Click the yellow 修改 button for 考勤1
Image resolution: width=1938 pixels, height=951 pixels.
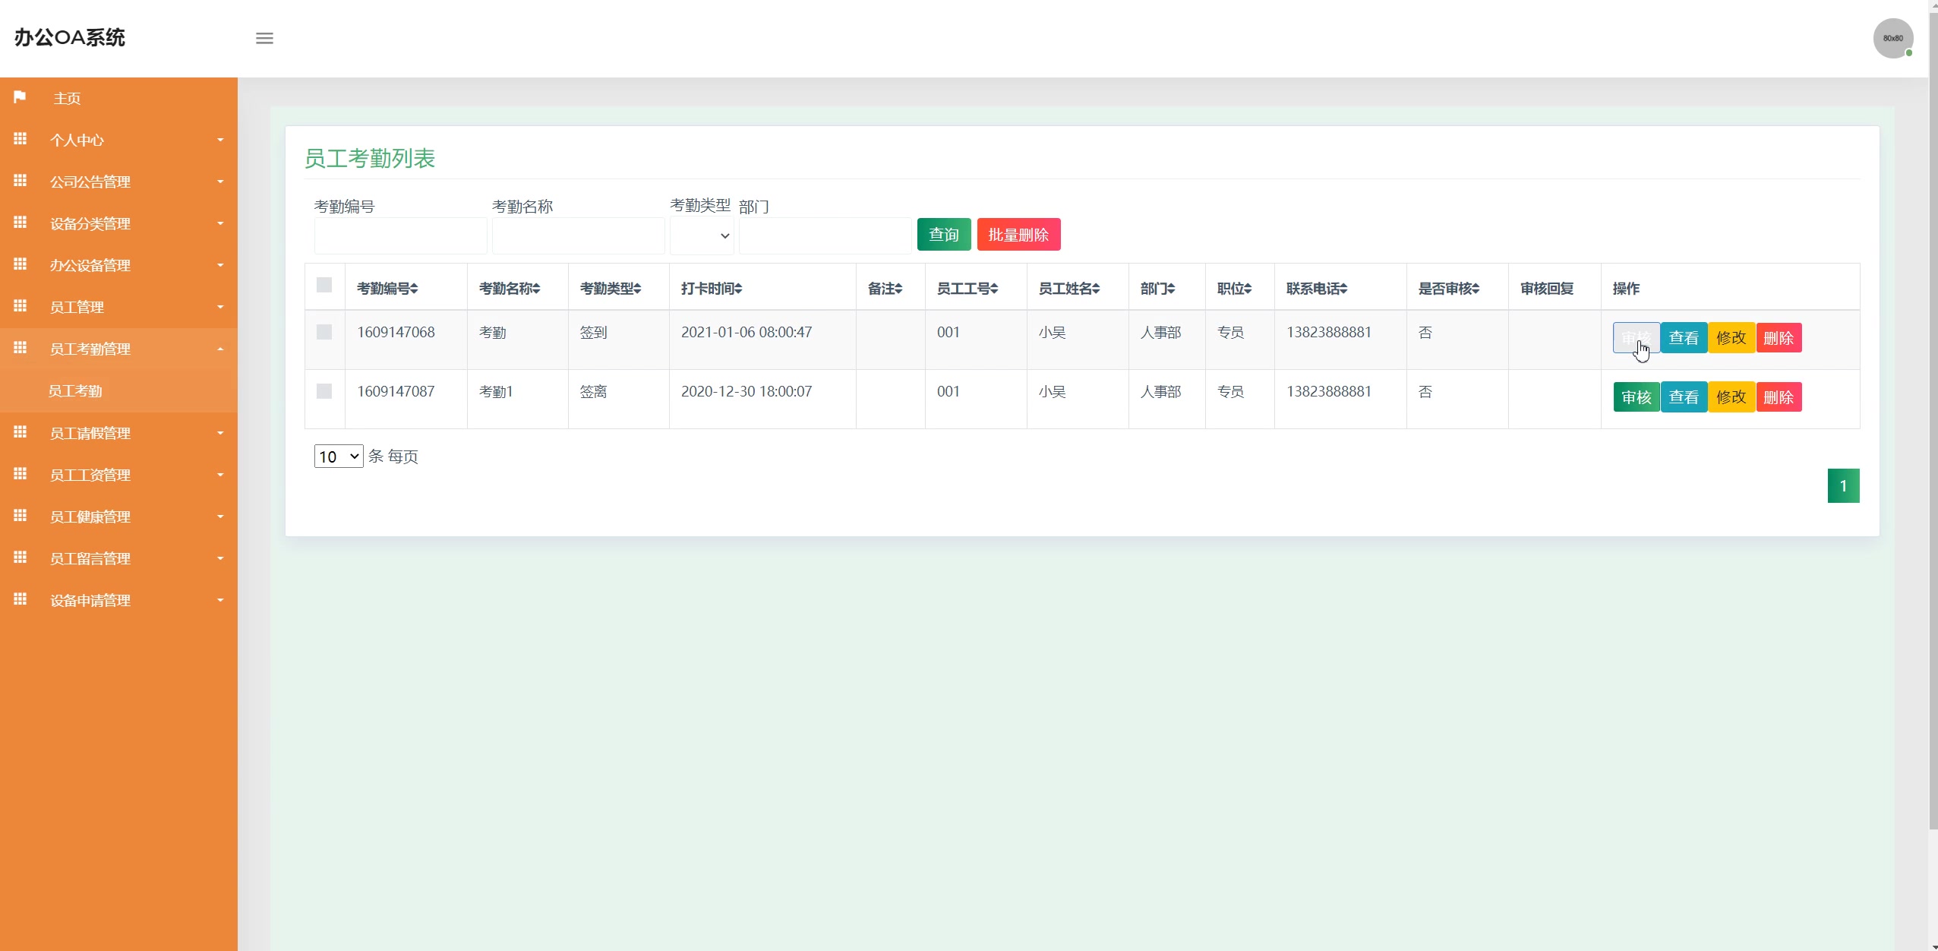tap(1731, 397)
